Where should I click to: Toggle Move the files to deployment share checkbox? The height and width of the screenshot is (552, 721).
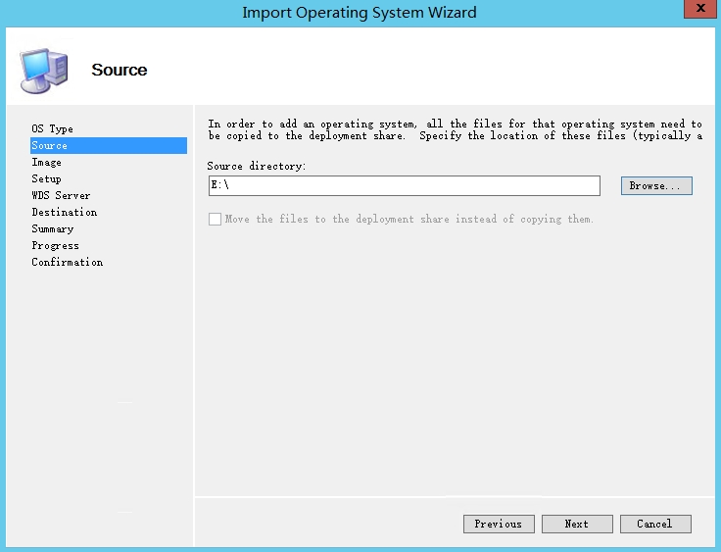(215, 220)
